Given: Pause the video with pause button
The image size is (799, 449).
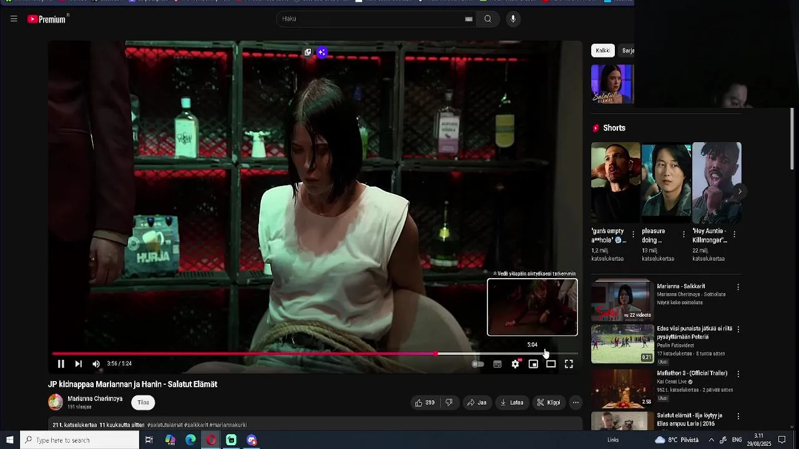Looking at the screenshot, I should [x=61, y=364].
